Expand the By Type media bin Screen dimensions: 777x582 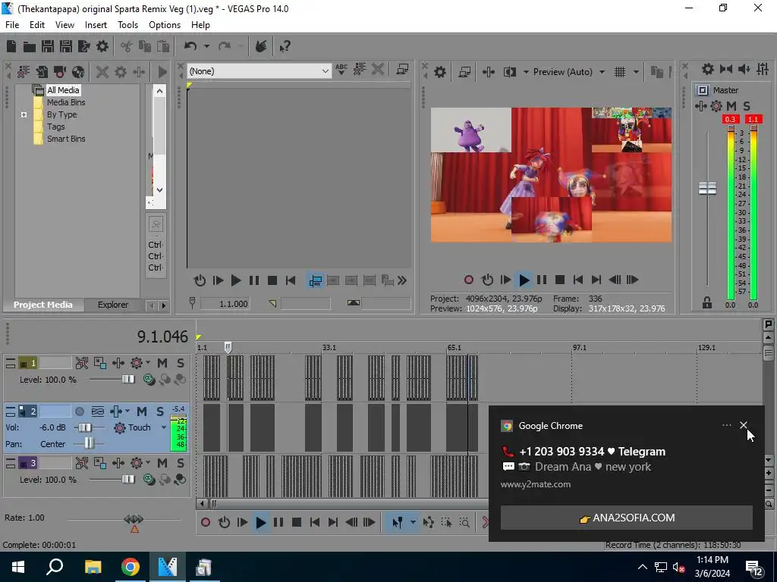click(24, 115)
